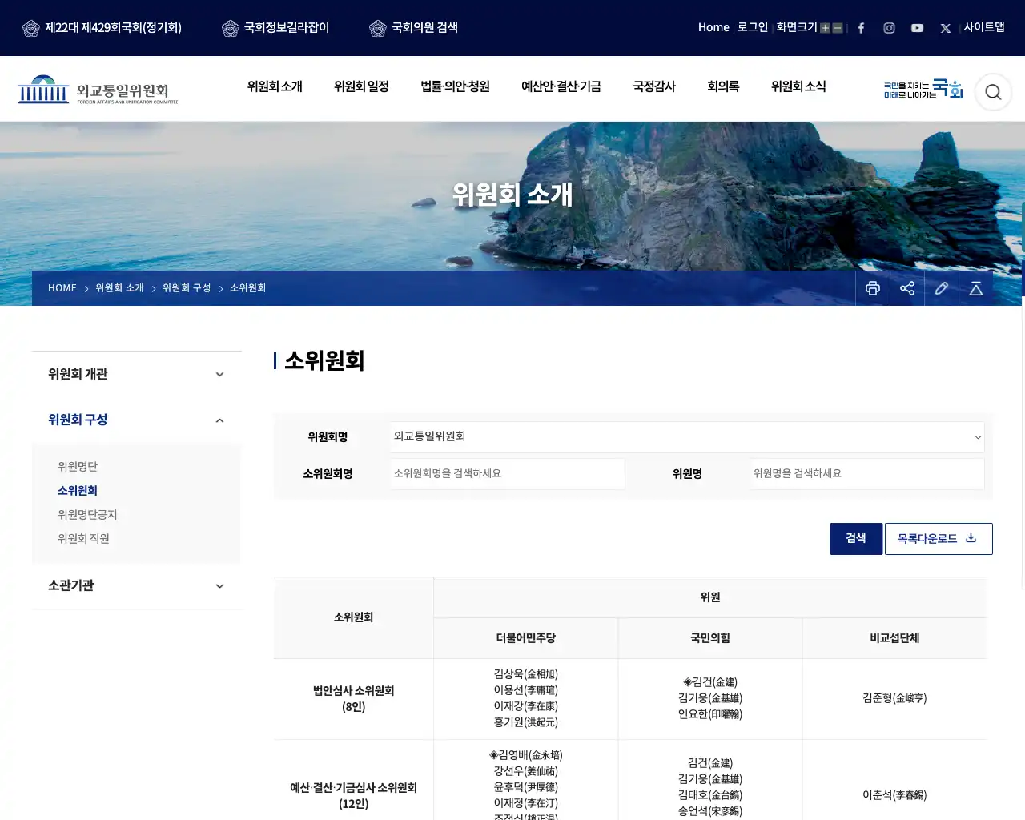Viewport: 1025px width, 820px height.
Task: Select 위원명단 in the sidebar
Action: [x=78, y=467]
